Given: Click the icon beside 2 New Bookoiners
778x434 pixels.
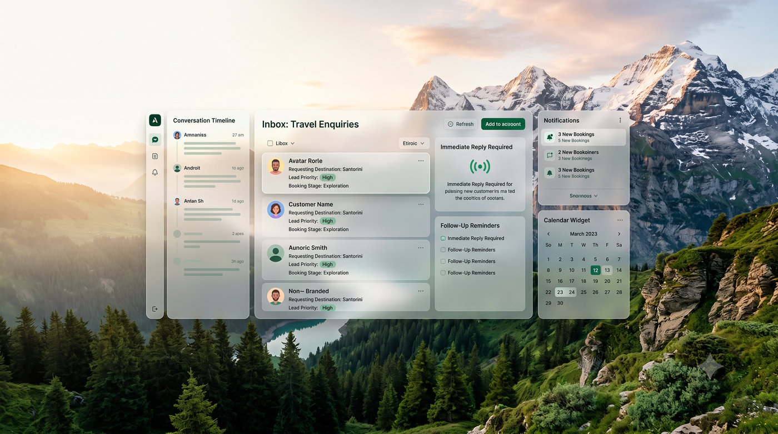Looking at the screenshot, I should tap(550, 155).
